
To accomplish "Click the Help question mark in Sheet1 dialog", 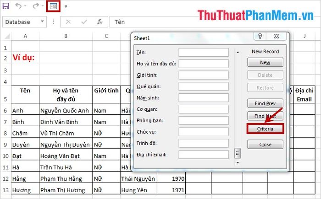I will pos(260,38).
